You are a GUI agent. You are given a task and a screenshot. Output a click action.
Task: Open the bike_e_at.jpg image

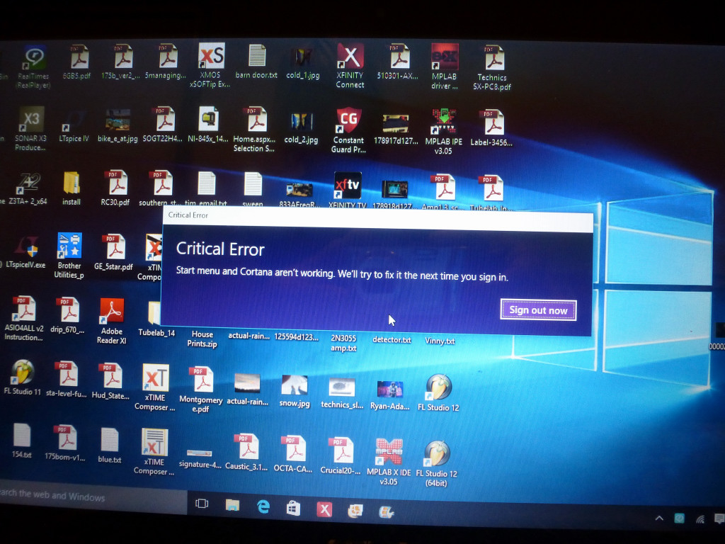coord(118,126)
